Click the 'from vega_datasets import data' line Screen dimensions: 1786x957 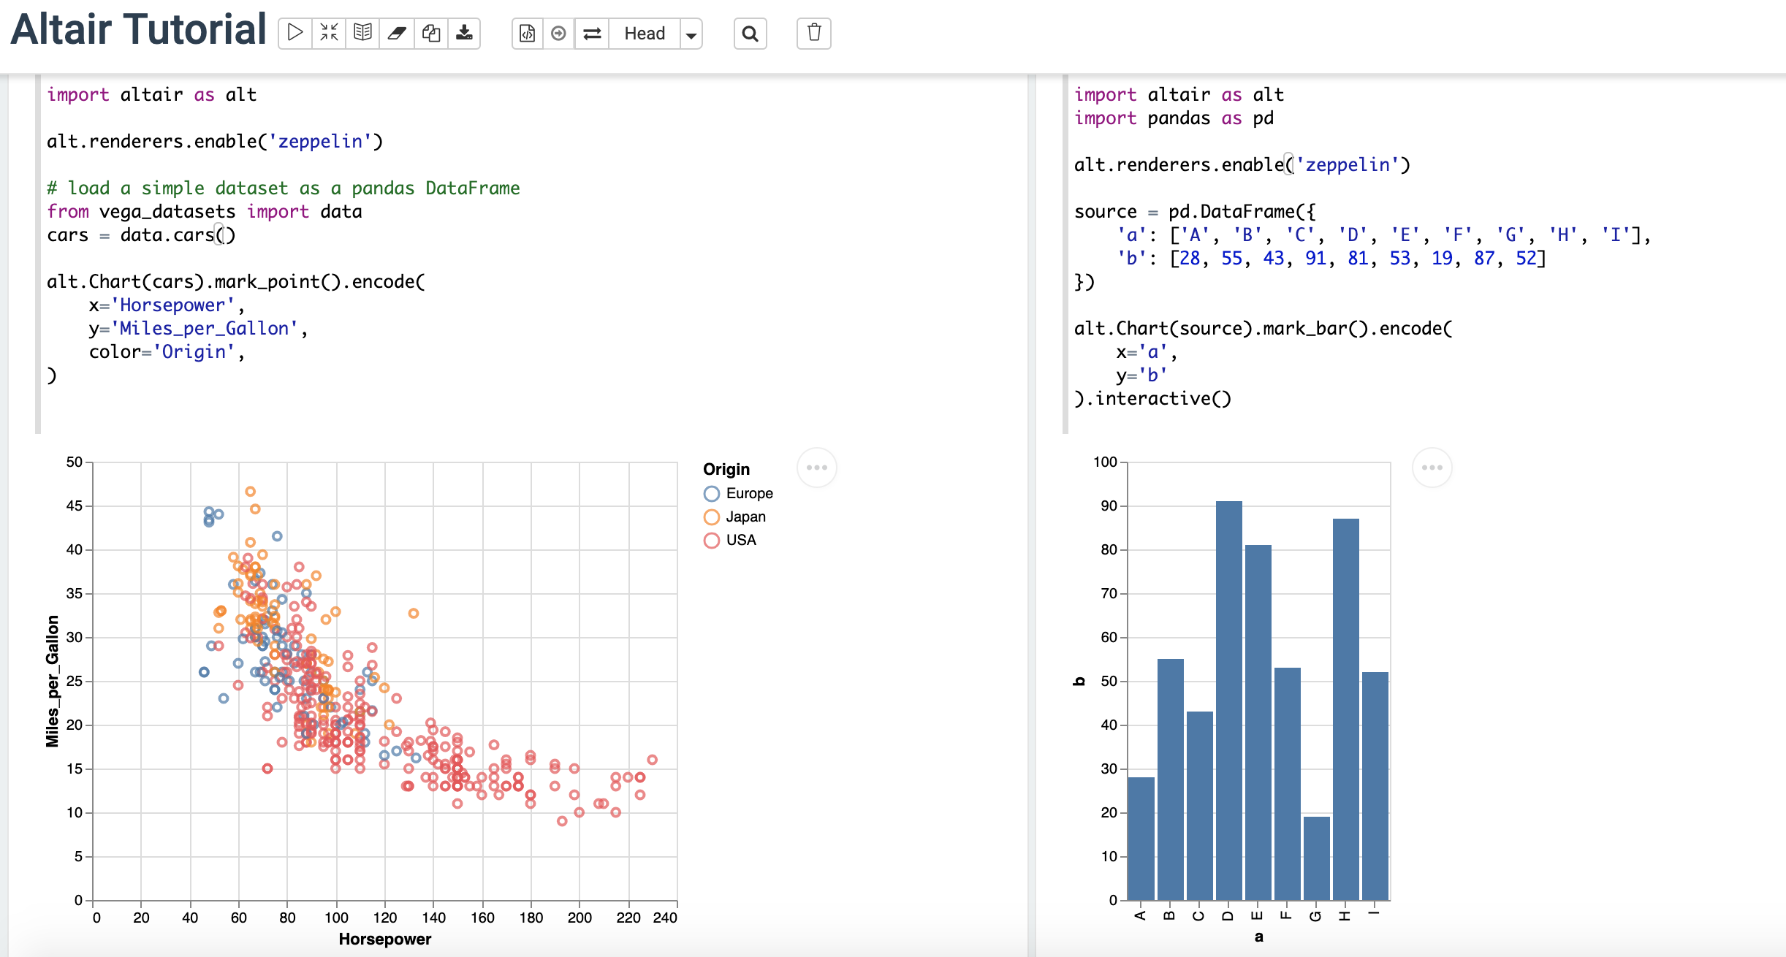click(205, 211)
